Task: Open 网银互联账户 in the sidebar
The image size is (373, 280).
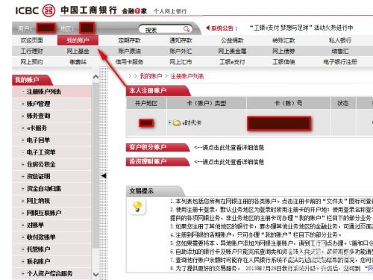Action: pyautogui.click(x=52, y=213)
